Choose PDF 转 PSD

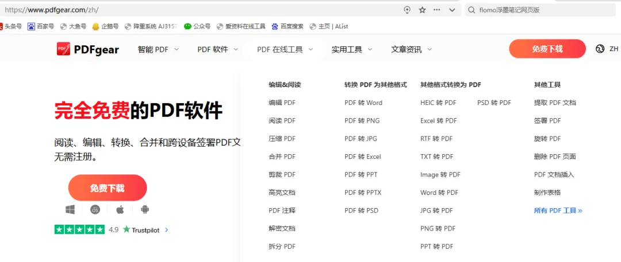pos(361,210)
